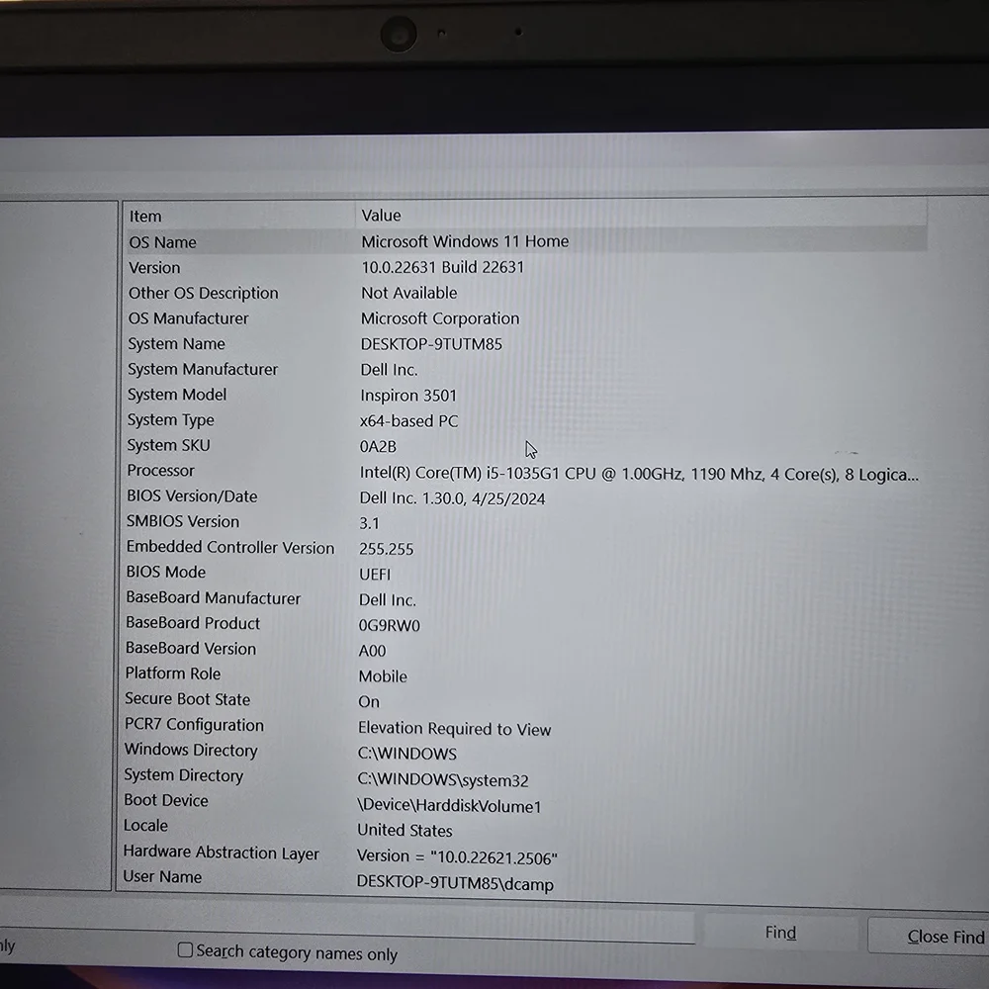Select the BaseBoard Version row label
The height and width of the screenshot is (989, 989).
[x=191, y=648]
